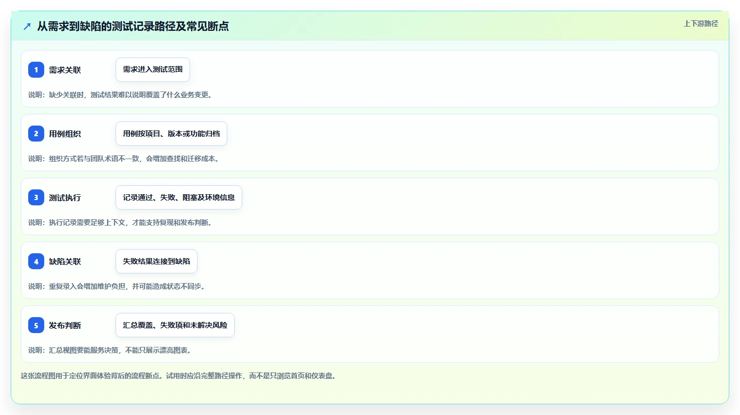Click the note 缺少关联时，测试结果难以说明覆盖了什么业务变更
Viewport: 740px width, 415px height.
tap(122, 95)
